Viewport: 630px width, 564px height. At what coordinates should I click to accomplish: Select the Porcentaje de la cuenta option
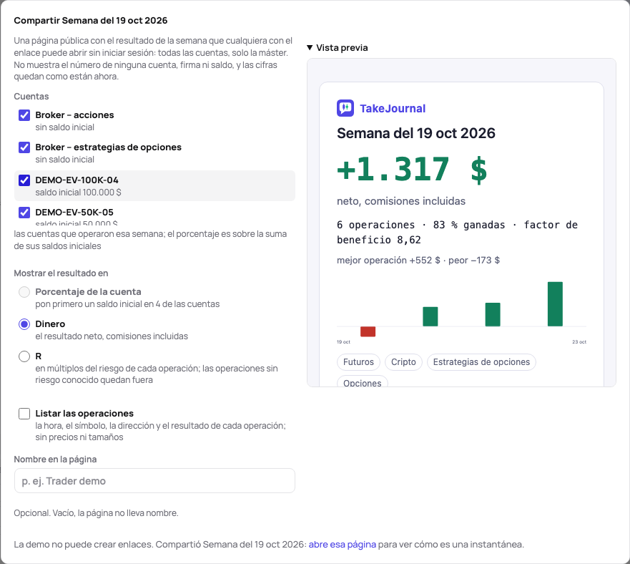tap(24, 292)
